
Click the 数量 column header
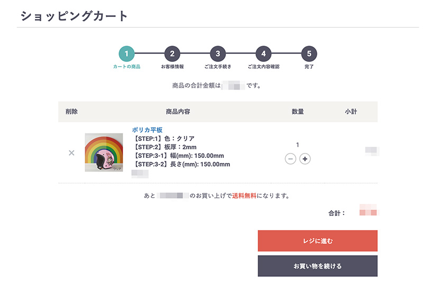click(298, 112)
